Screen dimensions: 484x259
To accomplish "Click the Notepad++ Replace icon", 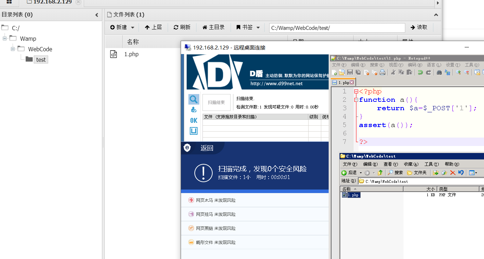I will pyautogui.click(x=447, y=72).
